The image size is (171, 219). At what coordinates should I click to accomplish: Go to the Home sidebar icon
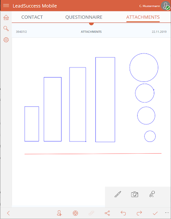point(6,18)
